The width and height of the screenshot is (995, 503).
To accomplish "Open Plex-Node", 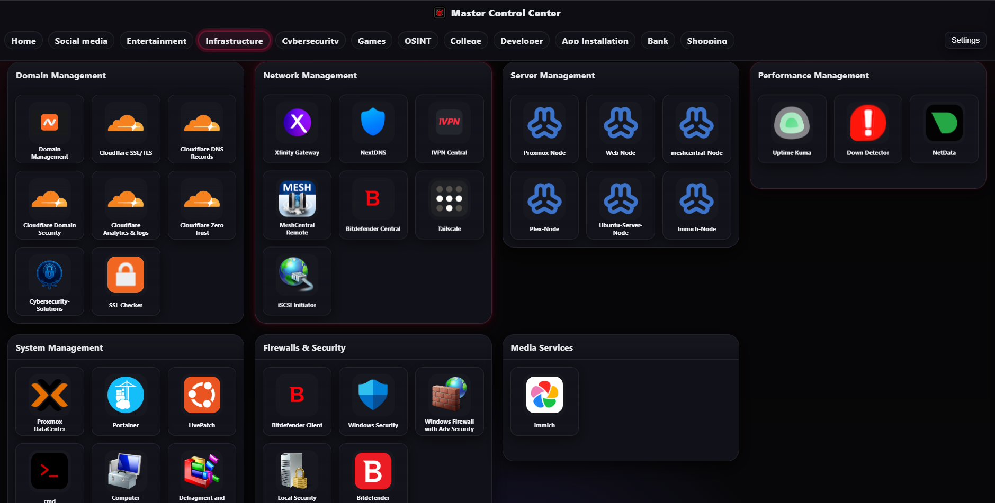I will tap(544, 205).
